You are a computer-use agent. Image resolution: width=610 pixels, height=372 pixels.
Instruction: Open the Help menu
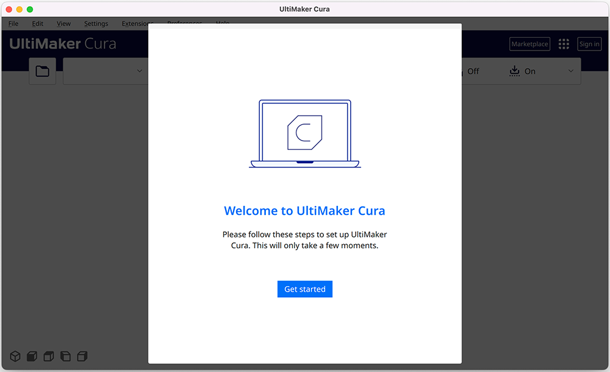(x=222, y=23)
